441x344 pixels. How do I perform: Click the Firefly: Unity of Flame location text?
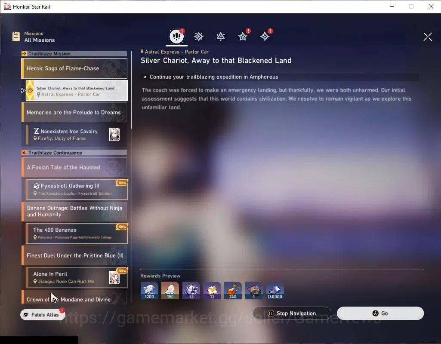62,138
